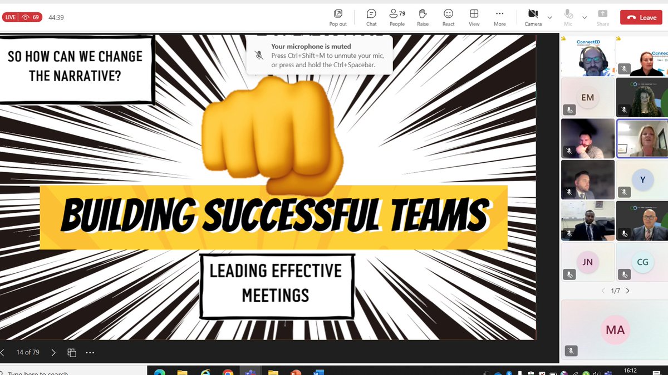The width and height of the screenshot is (668, 375).
Task: Click the 'Leading Effective Meetings' slide box
Action: pos(277,287)
